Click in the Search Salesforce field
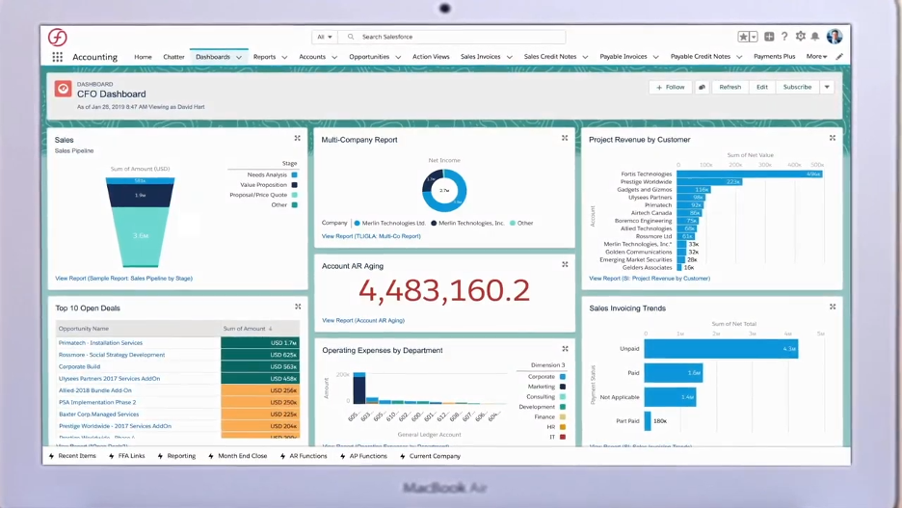This screenshot has width=902, height=509. [434, 37]
